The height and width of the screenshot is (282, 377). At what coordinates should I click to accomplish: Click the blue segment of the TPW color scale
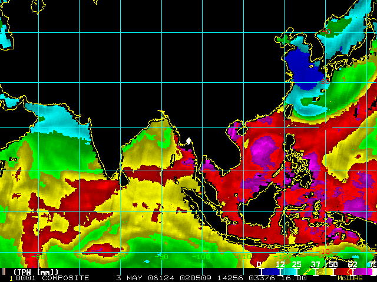[x=271, y=271]
